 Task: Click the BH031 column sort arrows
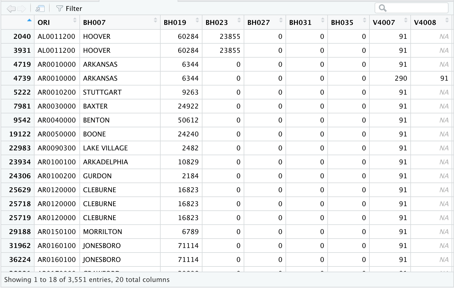tap(323, 20)
